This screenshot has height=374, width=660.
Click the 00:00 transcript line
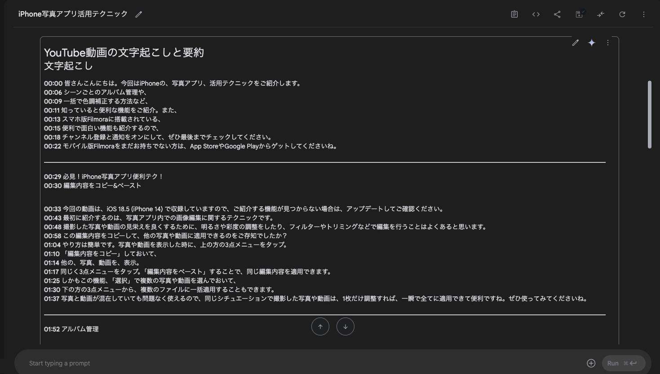coord(173,83)
